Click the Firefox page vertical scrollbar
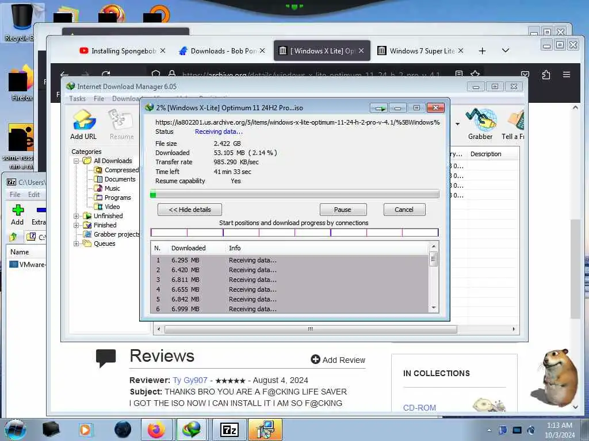Screen dimensions: 589x441 pos(575,268)
